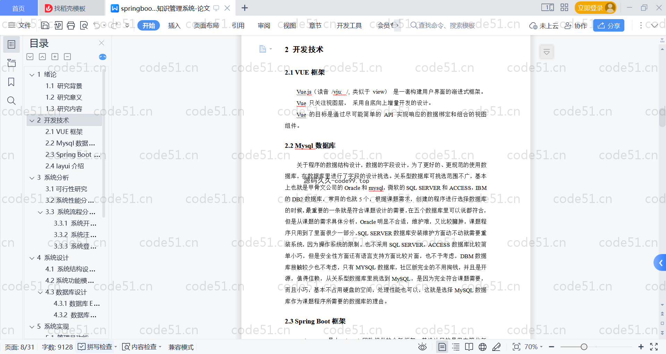The image size is (666, 354).
Task: Switch to the 首页 tab
Action: click(x=18, y=8)
